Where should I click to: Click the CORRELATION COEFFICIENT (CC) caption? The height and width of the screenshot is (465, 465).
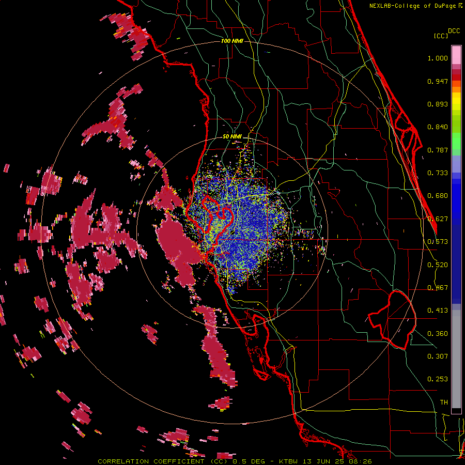click(163, 461)
